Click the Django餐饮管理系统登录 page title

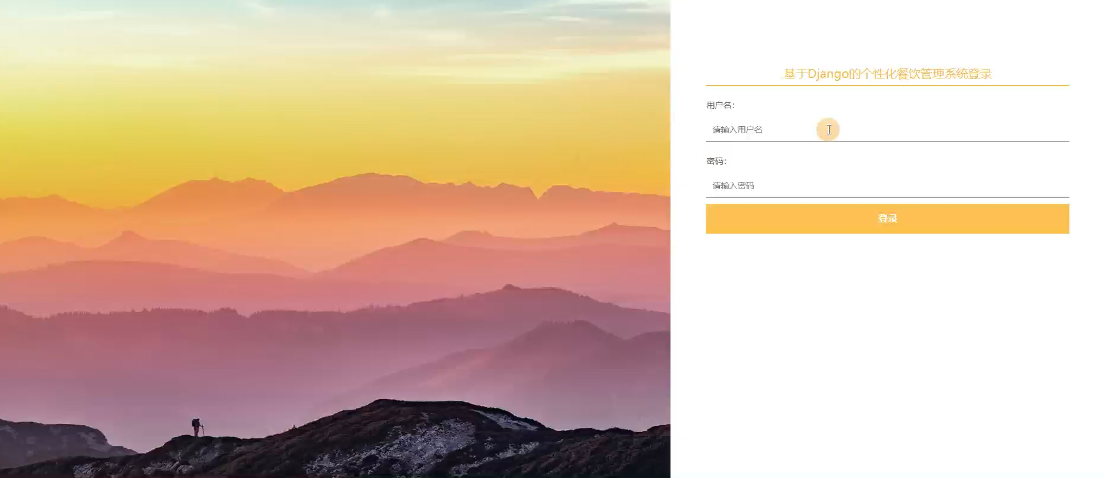click(x=887, y=74)
